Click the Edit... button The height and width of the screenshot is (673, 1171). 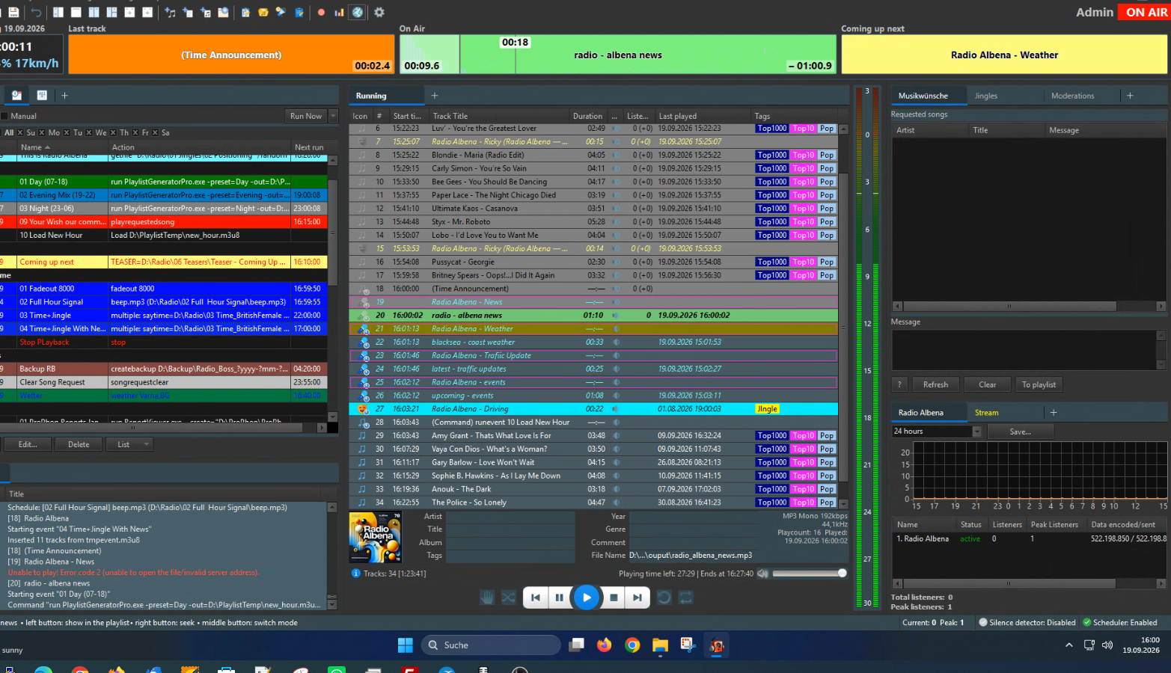(x=28, y=444)
